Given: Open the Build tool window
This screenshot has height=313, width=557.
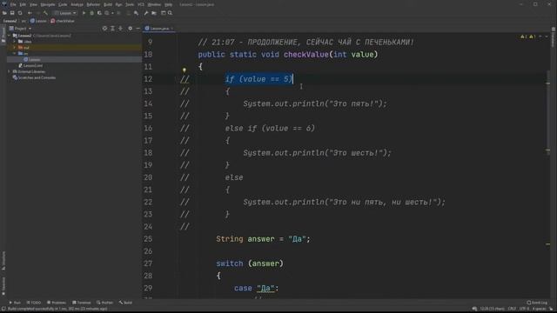Looking at the screenshot, I should pyautogui.click(x=125, y=303).
